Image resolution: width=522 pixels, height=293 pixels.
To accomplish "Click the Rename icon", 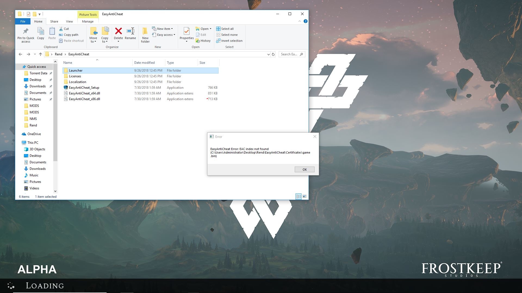I will click(x=130, y=31).
